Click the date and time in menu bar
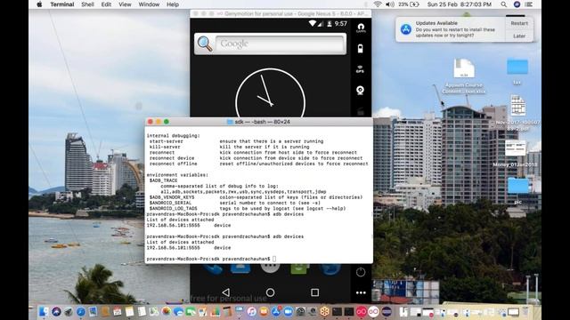This screenshot has width=570, height=320. [x=460, y=4]
